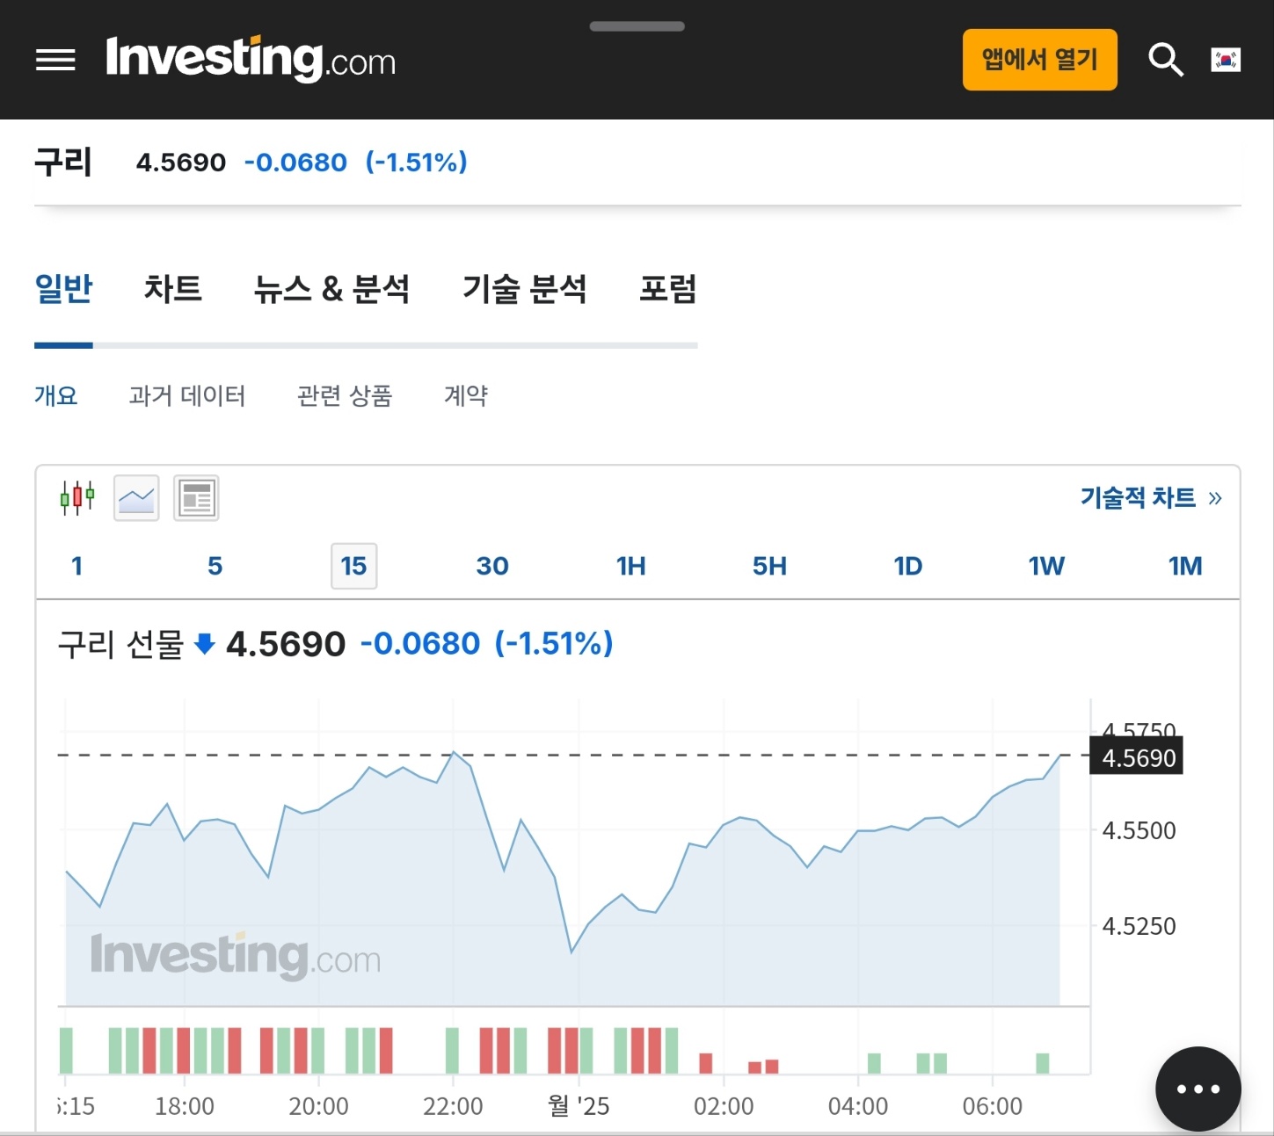1274x1136 pixels.
Task: Set chart interval to 5 minutes
Action: (x=215, y=566)
